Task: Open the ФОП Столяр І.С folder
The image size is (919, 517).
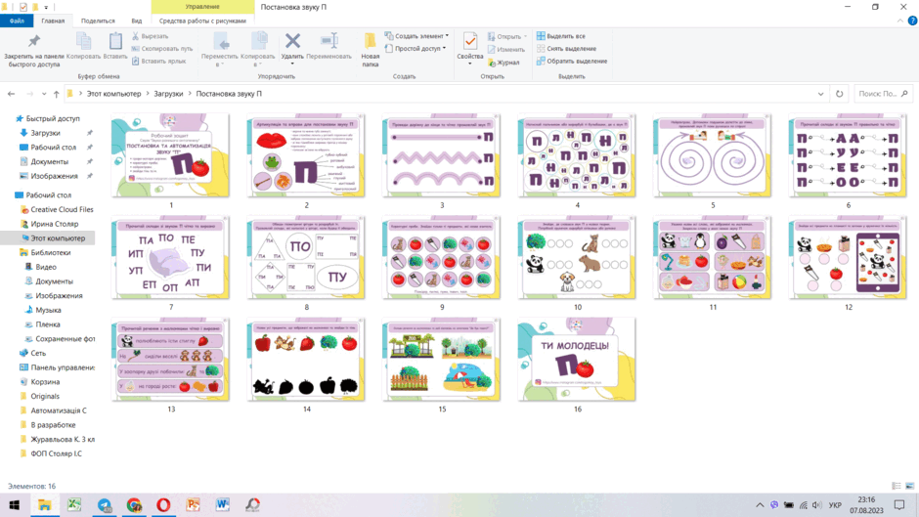Action: 56,453
